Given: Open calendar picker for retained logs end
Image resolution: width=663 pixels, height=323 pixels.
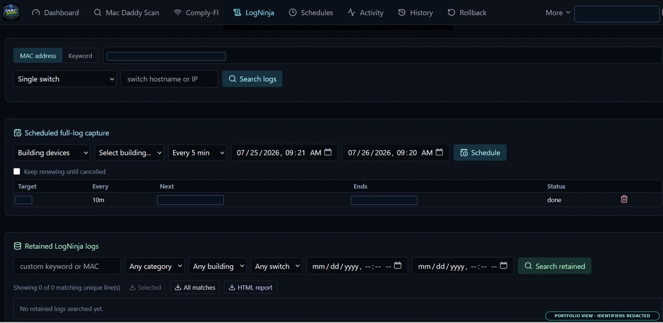Looking at the screenshot, I should point(504,265).
